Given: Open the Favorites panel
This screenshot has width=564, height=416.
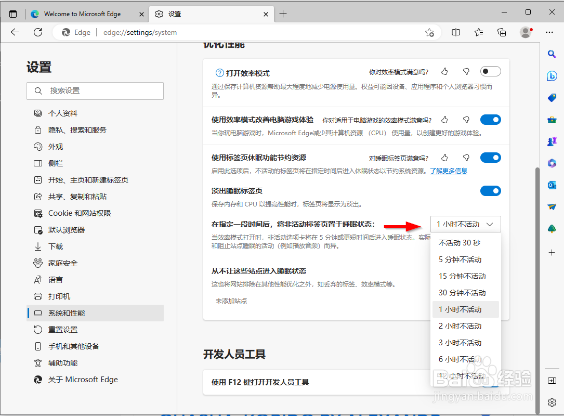Looking at the screenshot, I should (479, 32).
